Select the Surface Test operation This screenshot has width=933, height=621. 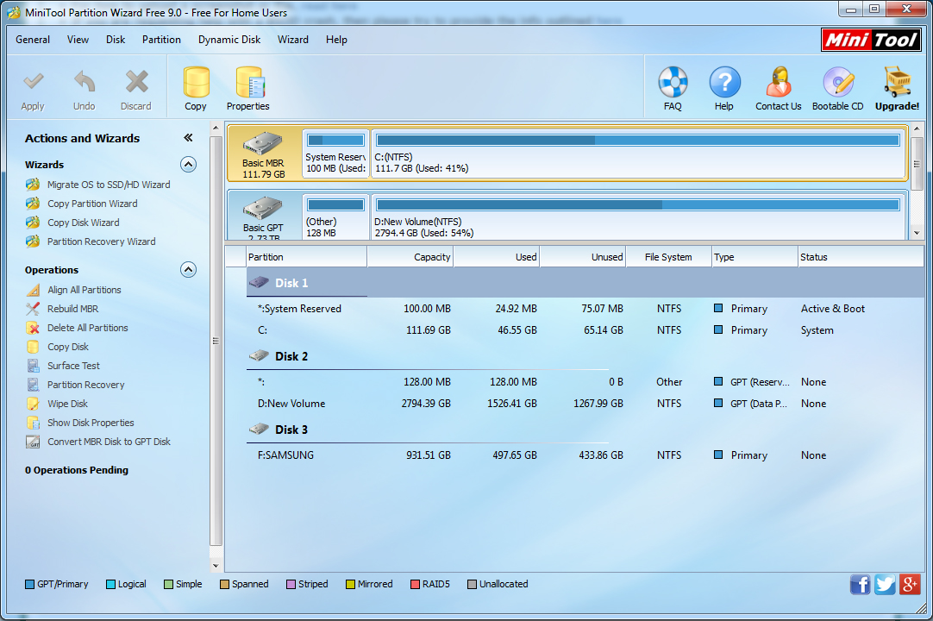tap(74, 366)
